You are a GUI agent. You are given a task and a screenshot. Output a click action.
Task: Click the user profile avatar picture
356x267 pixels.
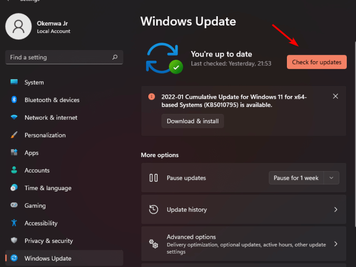coord(19,26)
